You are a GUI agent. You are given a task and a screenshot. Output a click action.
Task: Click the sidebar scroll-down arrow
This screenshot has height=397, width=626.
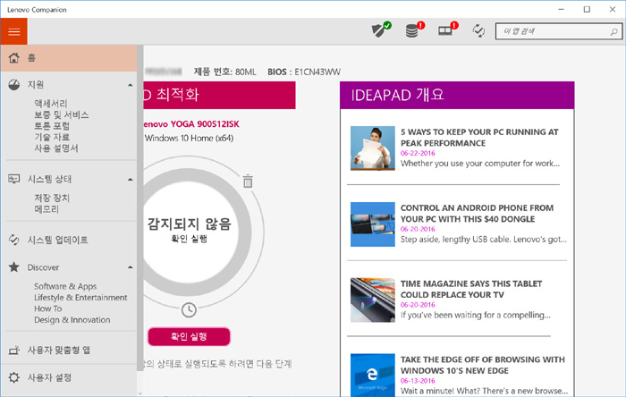click(140, 393)
